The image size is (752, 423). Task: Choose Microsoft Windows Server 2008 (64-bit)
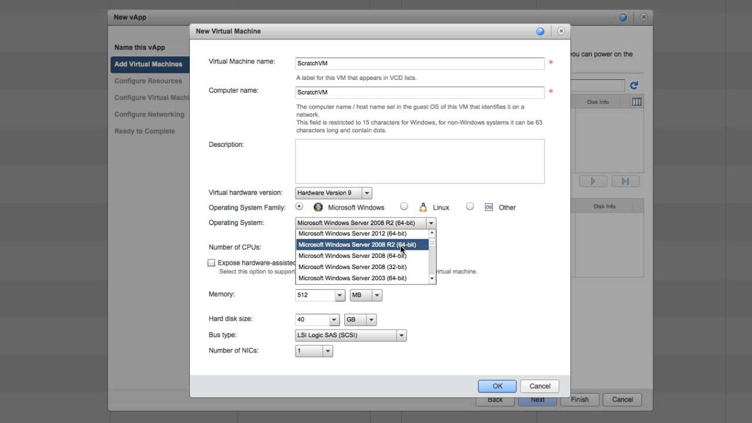(362, 256)
